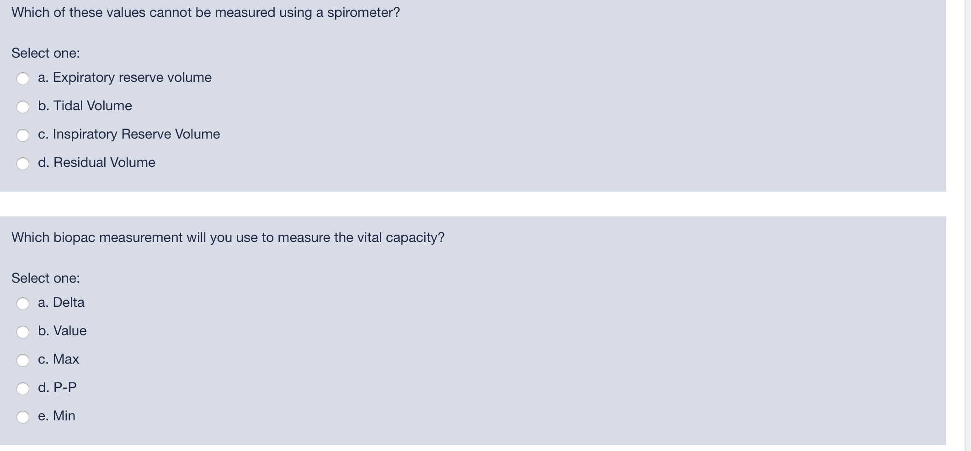Select option c. Max
The height and width of the screenshot is (451, 971).
(x=23, y=360)
